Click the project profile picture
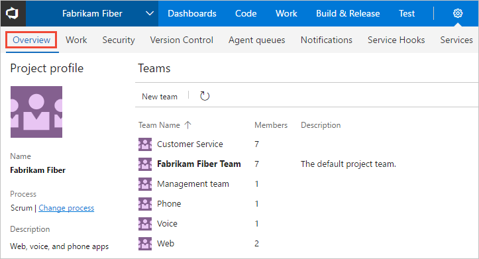 tap(36, 112)
